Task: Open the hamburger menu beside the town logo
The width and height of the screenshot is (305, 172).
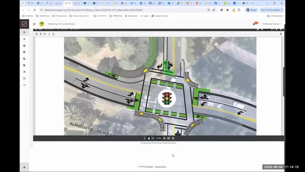Action: (x=34, y=24)
